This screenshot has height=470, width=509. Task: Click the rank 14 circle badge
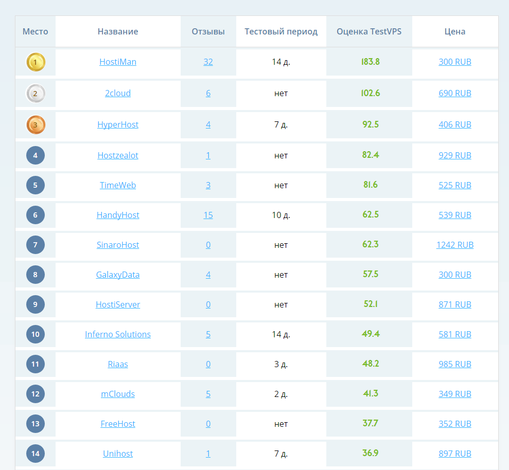[x=36, y=454]
